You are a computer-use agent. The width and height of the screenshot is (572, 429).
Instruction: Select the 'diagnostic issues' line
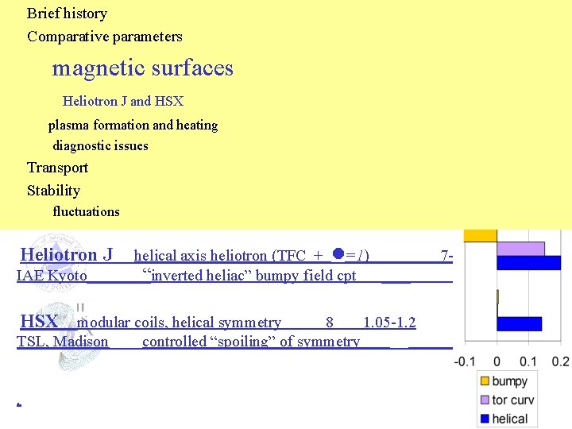pos(100,145)
